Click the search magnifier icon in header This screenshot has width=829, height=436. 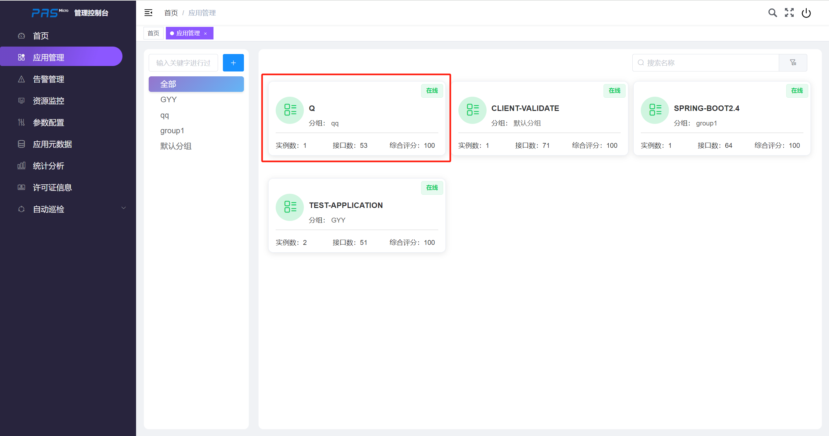772,13
